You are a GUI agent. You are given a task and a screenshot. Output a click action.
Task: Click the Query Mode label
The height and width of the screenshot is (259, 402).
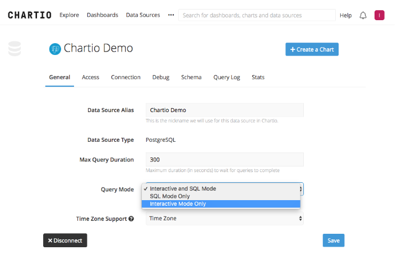[117, 189]
